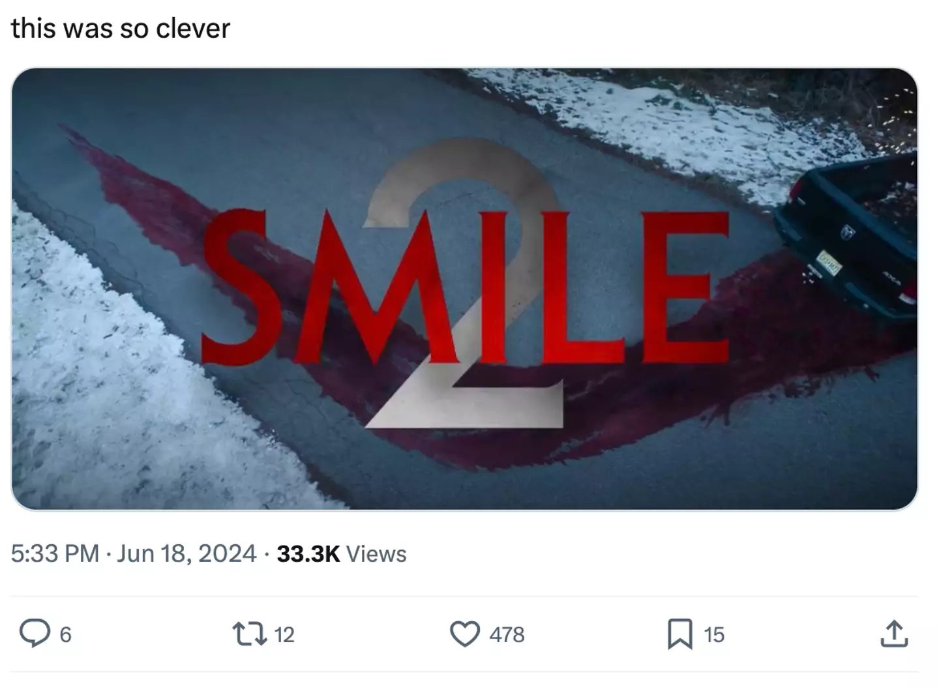The image size is (939, 687).
Task: Click the red SMILE title letter S
Action: (236, 287)
